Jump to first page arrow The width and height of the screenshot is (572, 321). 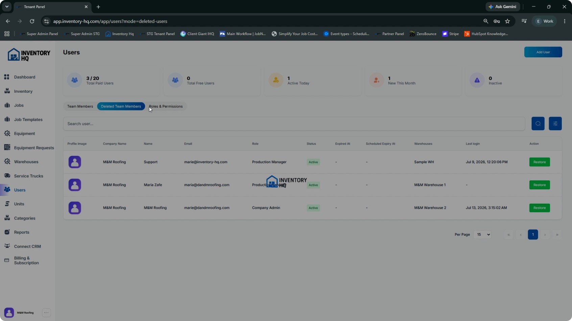click(508, 235)
